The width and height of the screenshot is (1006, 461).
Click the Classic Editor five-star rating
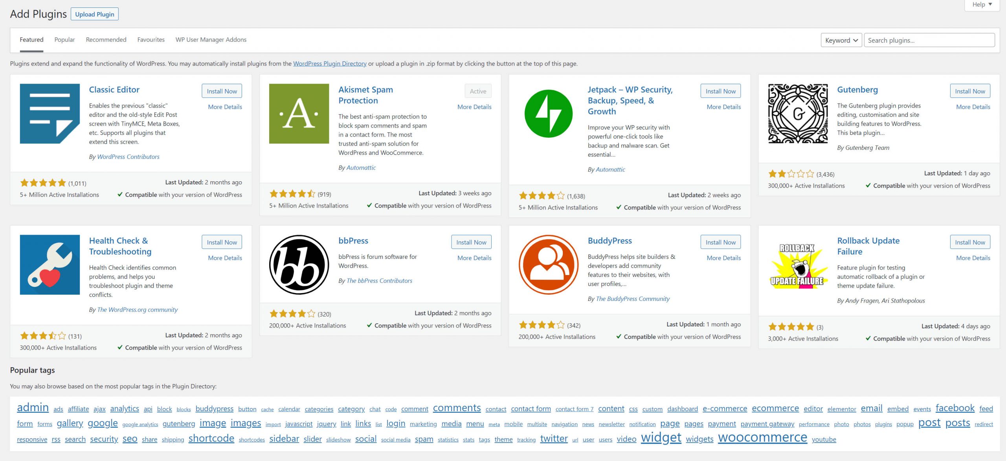pos(43,183)
